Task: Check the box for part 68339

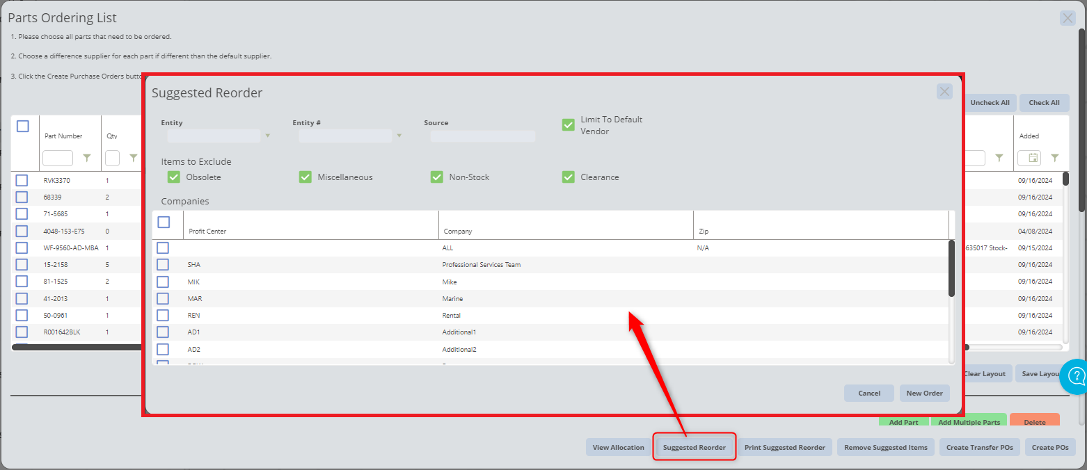Action: point(22,197)
